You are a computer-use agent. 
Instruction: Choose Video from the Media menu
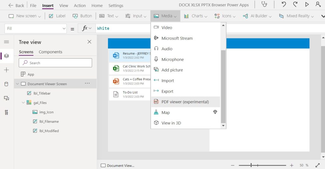coord(185,28)
